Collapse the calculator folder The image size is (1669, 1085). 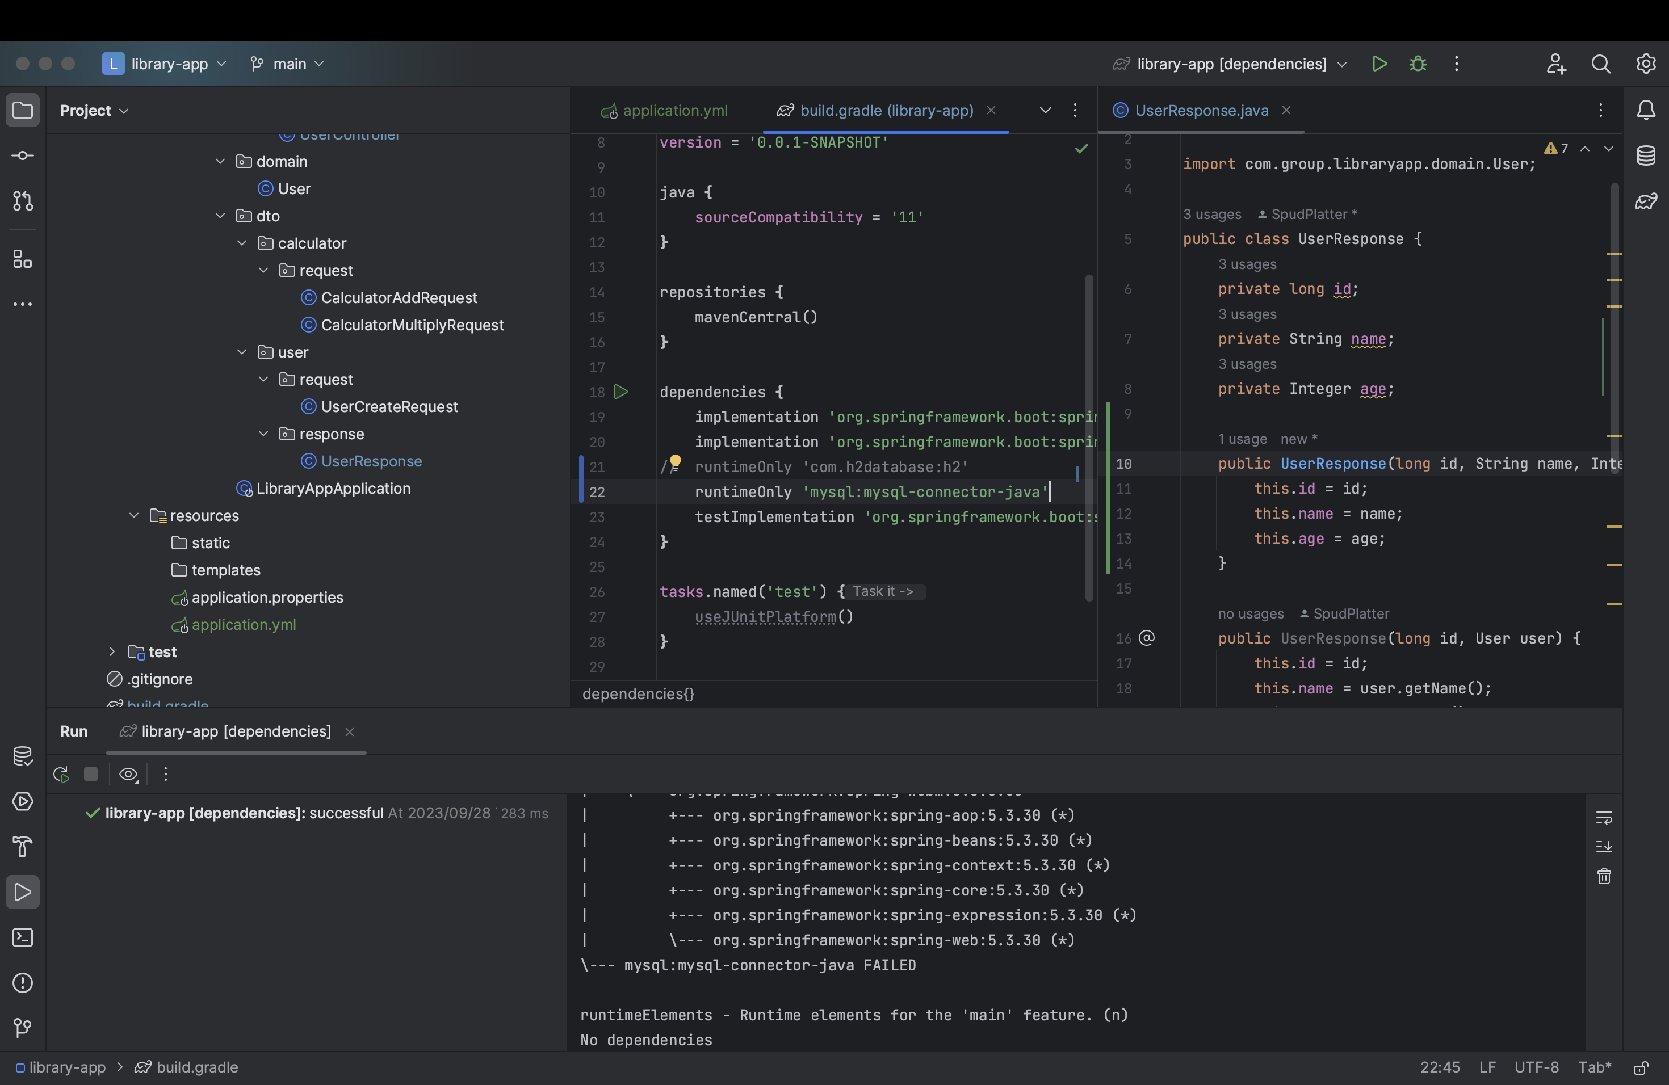point(242,243)
